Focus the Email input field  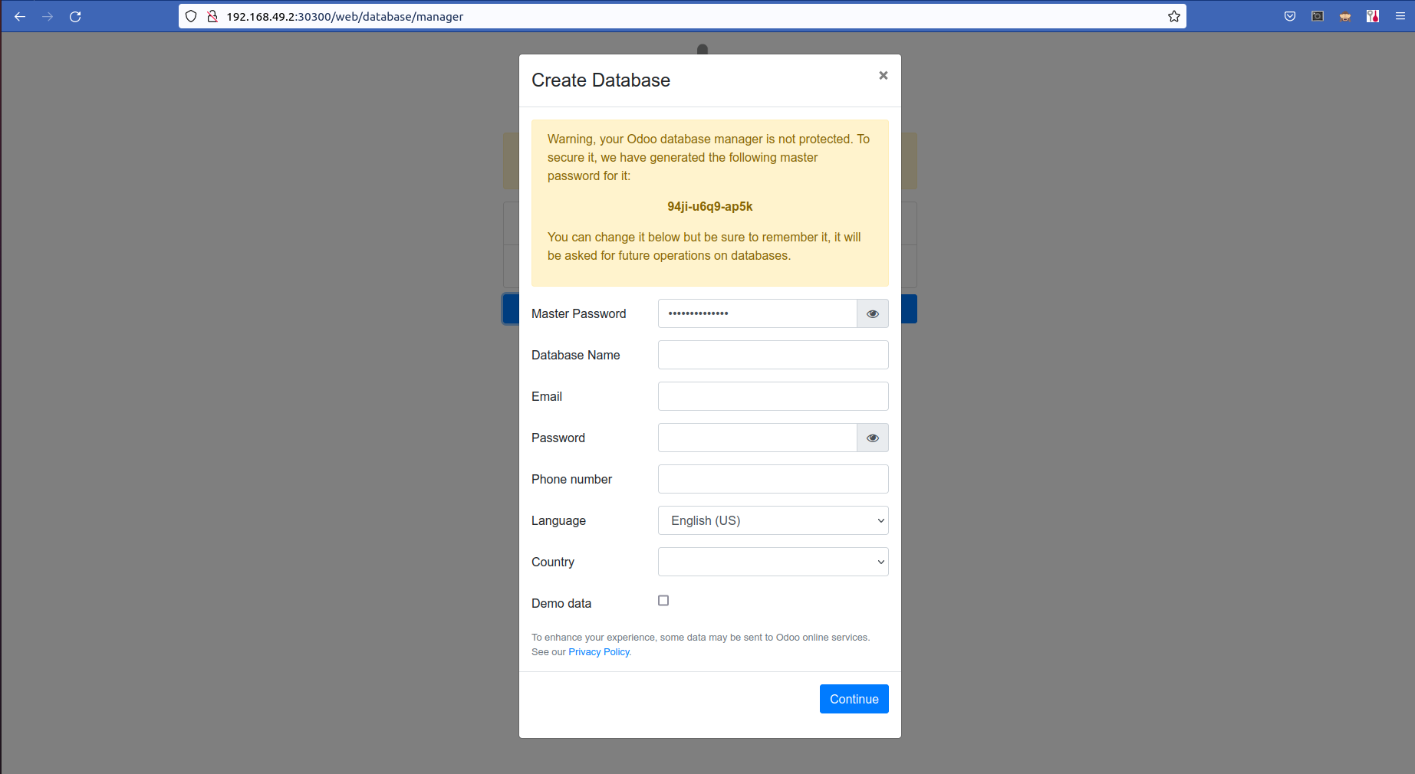click(x=773, y=396)
